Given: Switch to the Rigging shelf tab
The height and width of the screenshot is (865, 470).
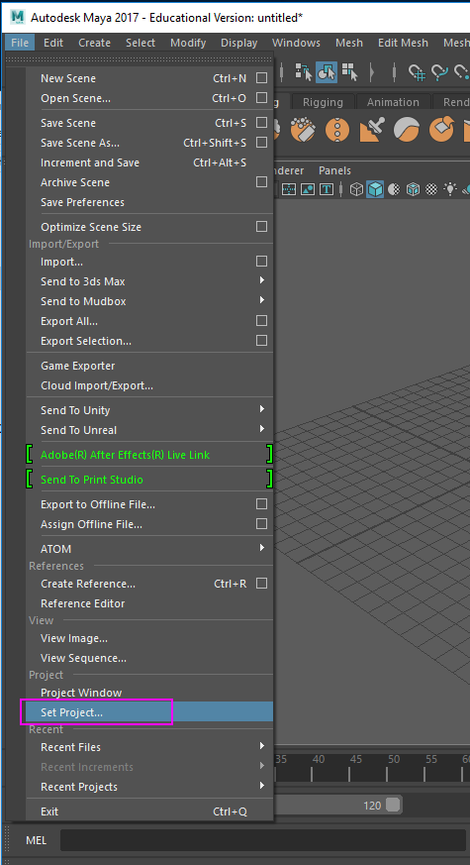Looking at the screenshot, I should pos(323,102).
